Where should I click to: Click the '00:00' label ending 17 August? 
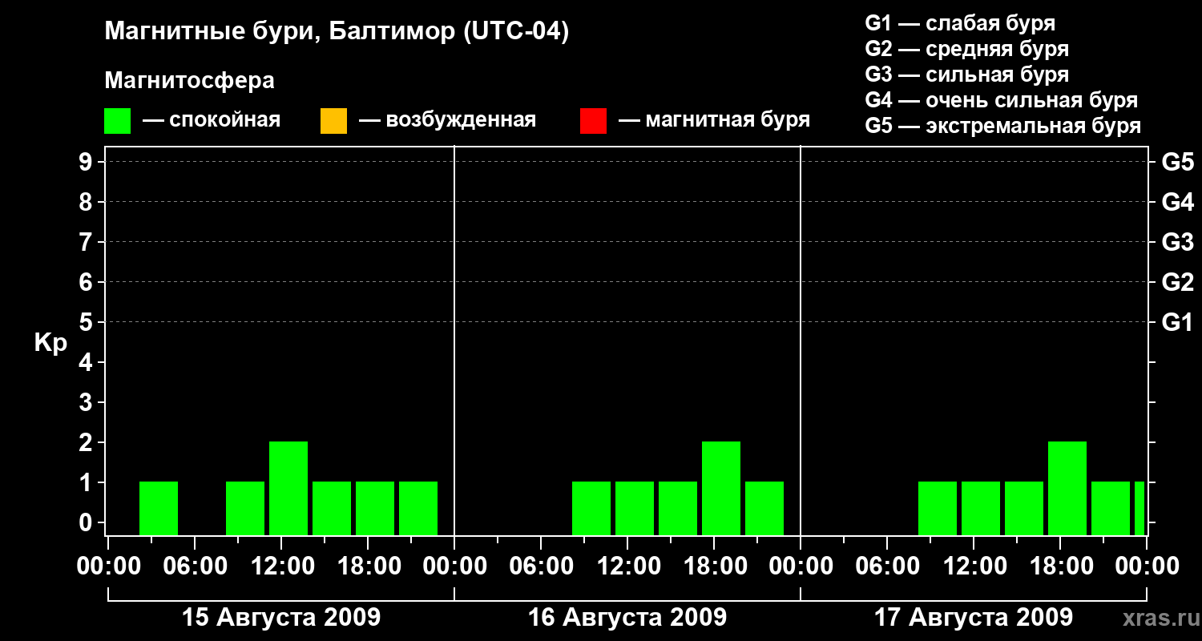(1148, 566)
